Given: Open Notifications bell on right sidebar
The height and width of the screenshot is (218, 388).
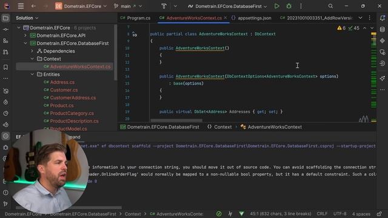Looking at the screenshot, I should point(383,18).
